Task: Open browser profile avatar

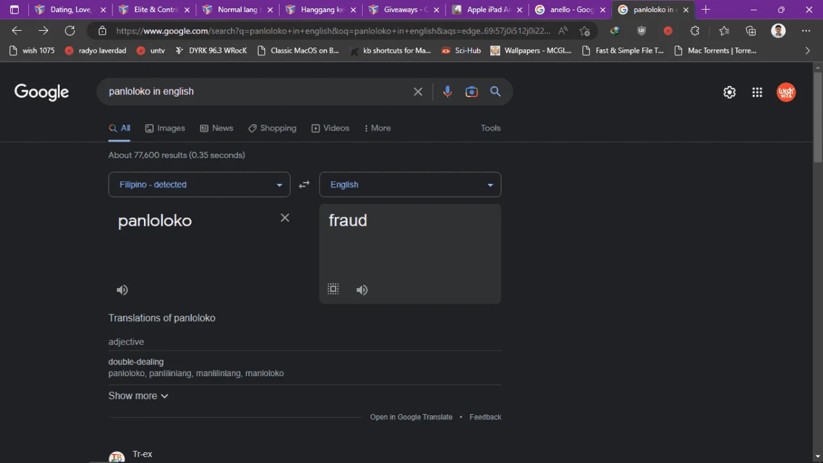Action: click(778, 31)
